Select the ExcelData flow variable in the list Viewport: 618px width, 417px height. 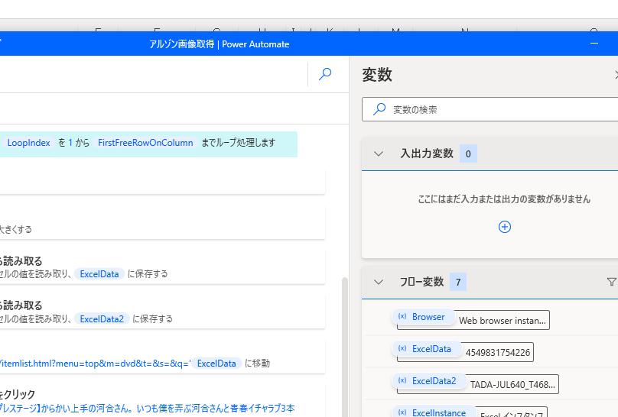click(431, 349)
